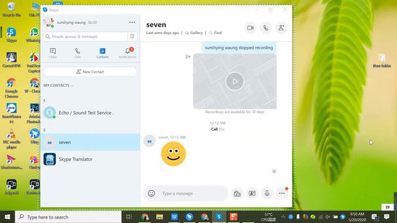
Task: Switch to the Calls tab
Action: pyautogui.click(x=78, y=53)
